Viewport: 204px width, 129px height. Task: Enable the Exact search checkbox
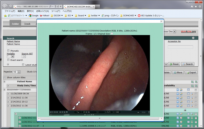pyautogui.click(x=8, y=60)
